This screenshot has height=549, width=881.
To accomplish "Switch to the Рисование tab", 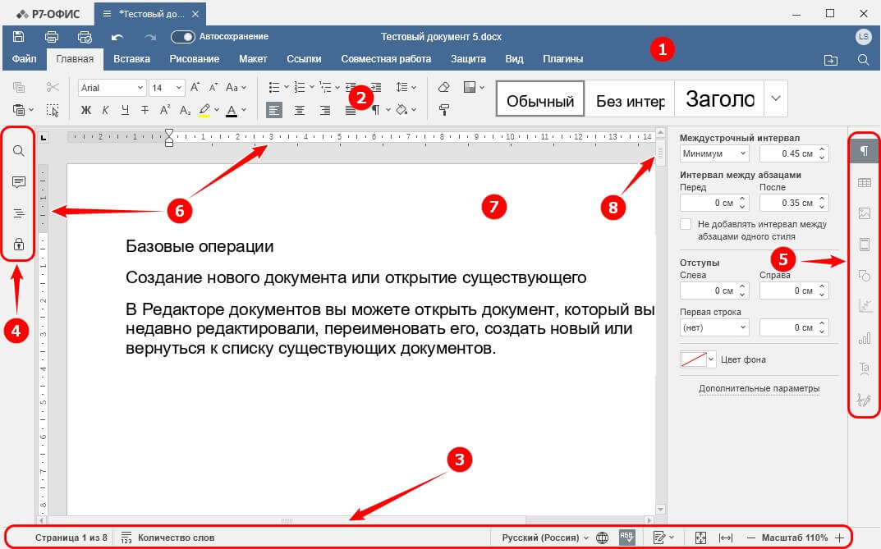I will [195, 59].
